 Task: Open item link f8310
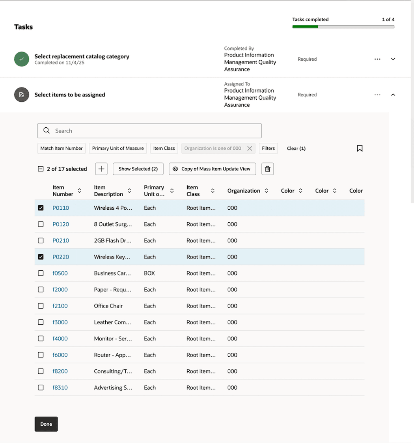60,388
